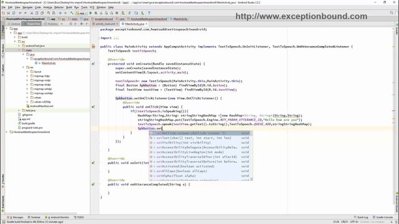This screenshot has height=224, width=399.
Task: Click the onCreate override gutter icon
Action: click(93, 63)
